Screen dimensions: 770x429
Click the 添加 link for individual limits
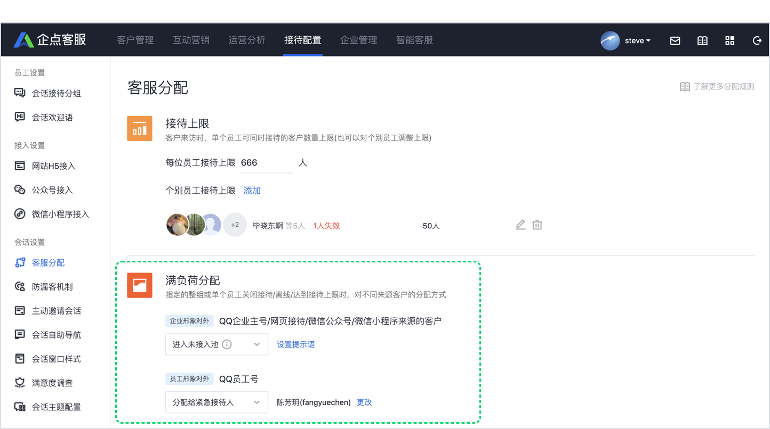click(x=252, y=191)
